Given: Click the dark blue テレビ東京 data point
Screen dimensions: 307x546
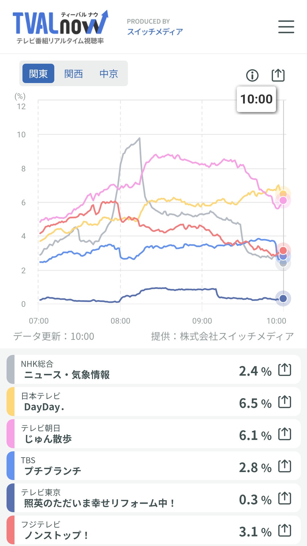Looking at the screenshot, I should click(x=283, y=298).
